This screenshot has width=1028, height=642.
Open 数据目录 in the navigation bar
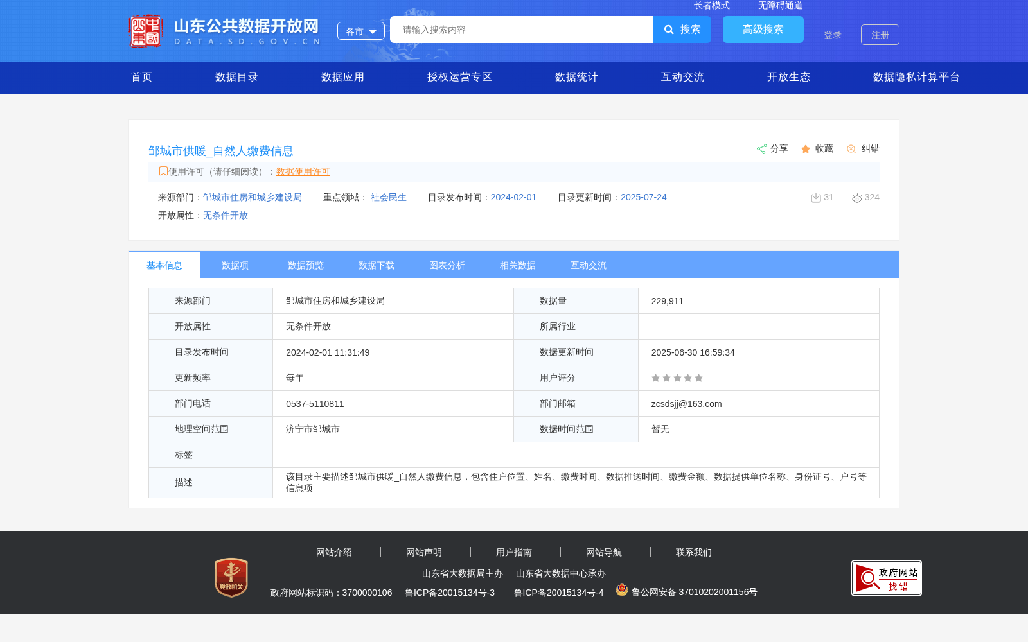click(237, 77)
